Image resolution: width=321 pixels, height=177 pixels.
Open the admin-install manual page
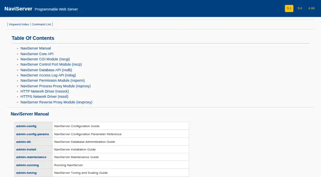pyautogui.click(x=26, y=150)
